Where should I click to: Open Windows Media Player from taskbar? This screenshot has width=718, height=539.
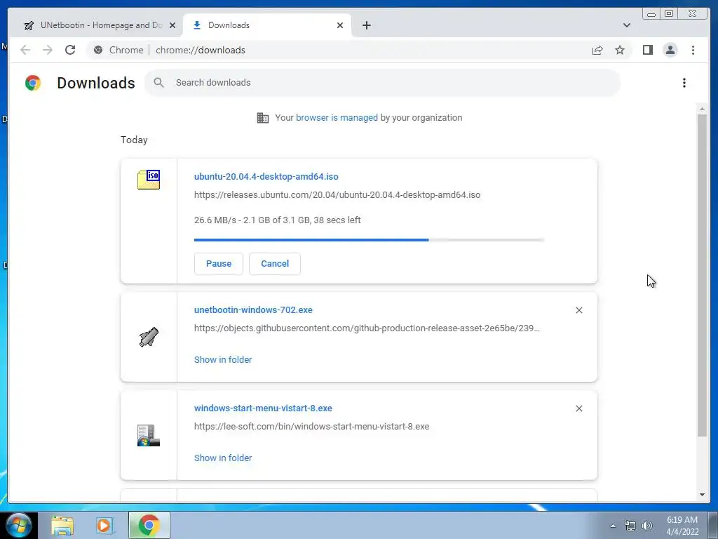pos(105,525)
